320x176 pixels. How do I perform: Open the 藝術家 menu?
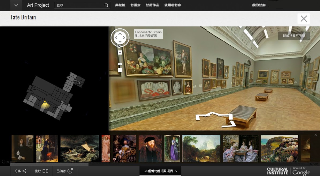[135, 5]
